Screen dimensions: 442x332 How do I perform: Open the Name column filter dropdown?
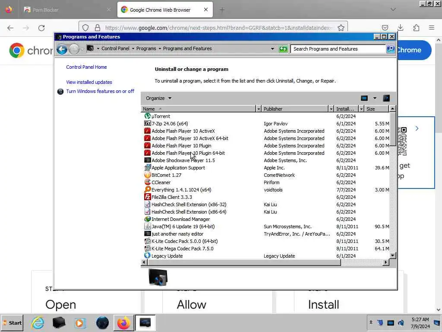click(x=258, y=109)
